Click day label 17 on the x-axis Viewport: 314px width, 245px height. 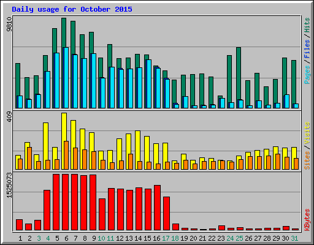166,238
